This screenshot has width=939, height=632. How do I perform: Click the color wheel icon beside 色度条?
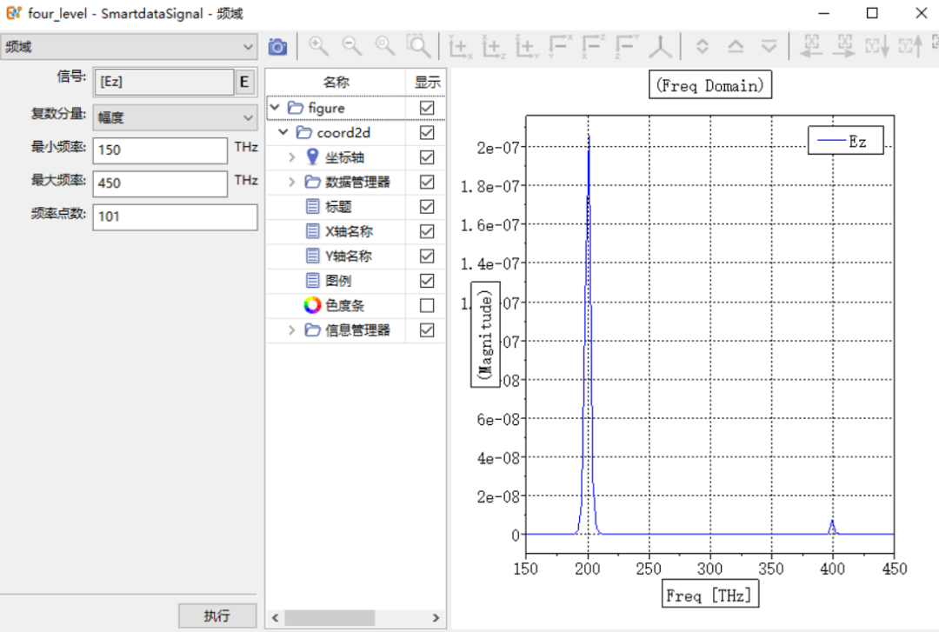(312, 305)
